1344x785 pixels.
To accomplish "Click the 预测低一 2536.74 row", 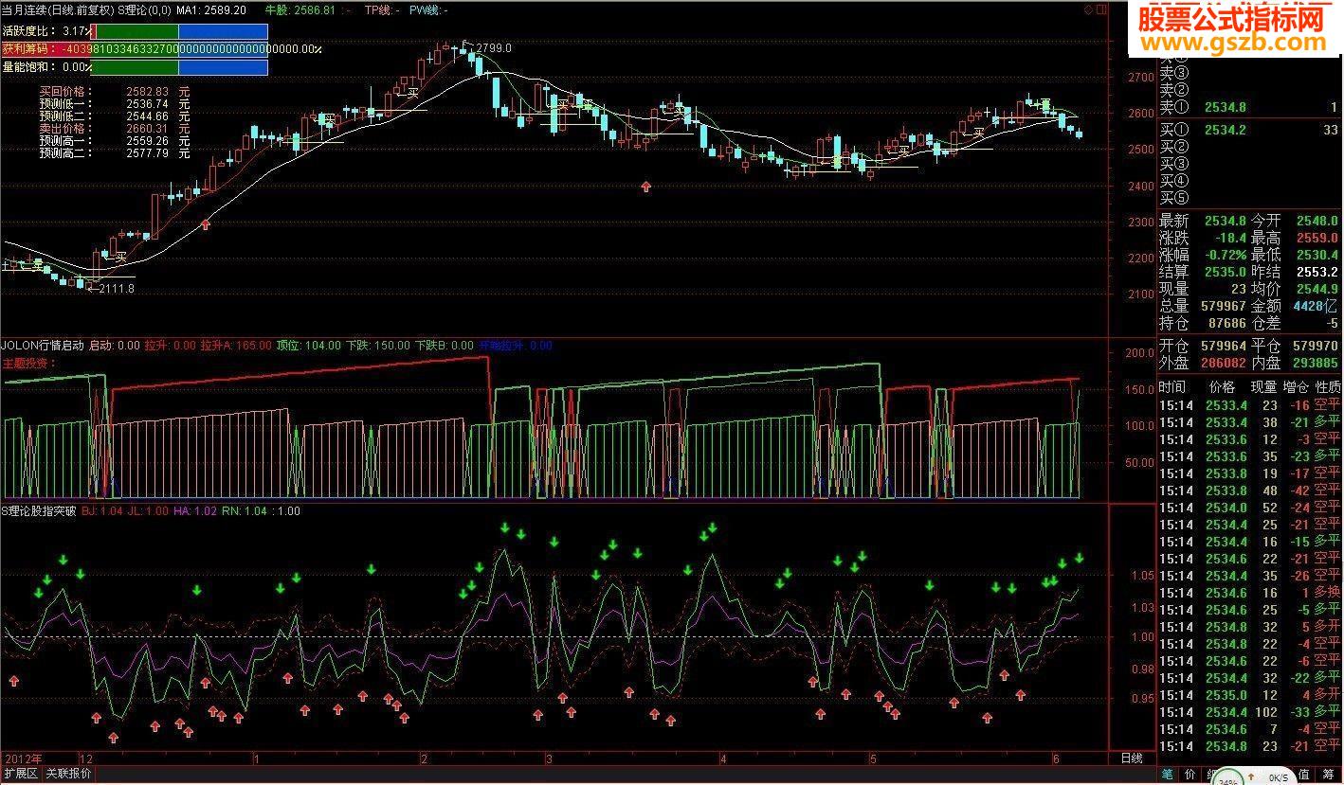I will click(114, 104).
